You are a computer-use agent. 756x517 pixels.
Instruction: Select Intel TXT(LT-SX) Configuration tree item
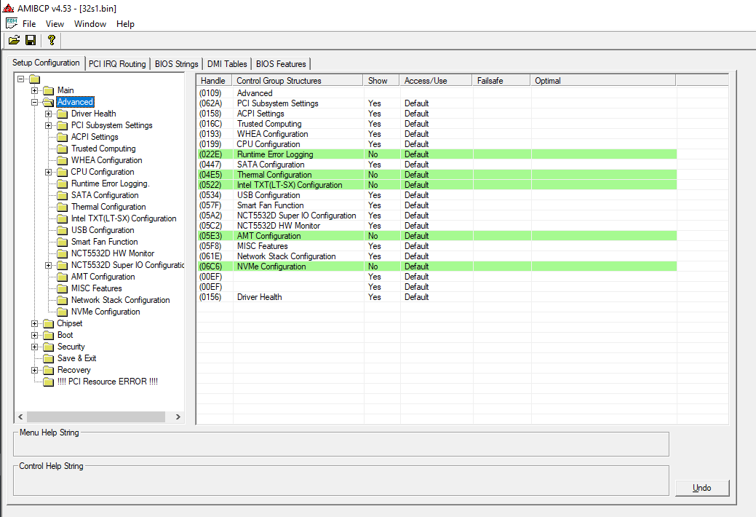point(124,218)
